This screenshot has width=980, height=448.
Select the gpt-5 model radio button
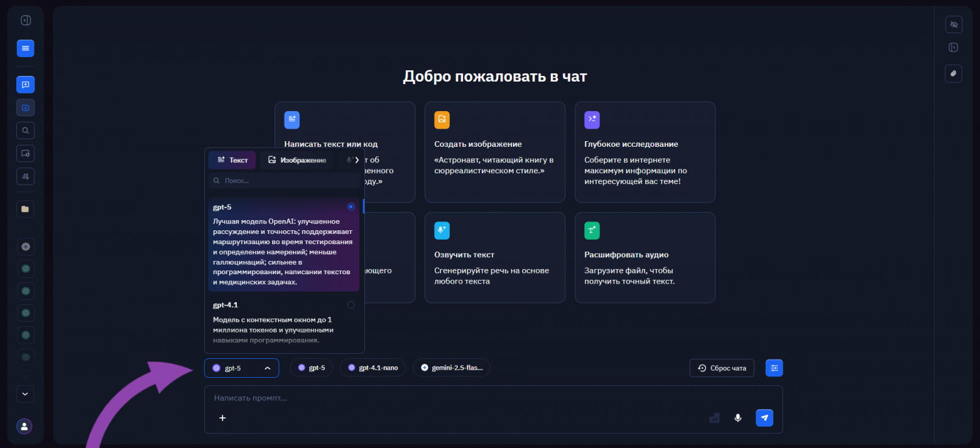point(351,206)
